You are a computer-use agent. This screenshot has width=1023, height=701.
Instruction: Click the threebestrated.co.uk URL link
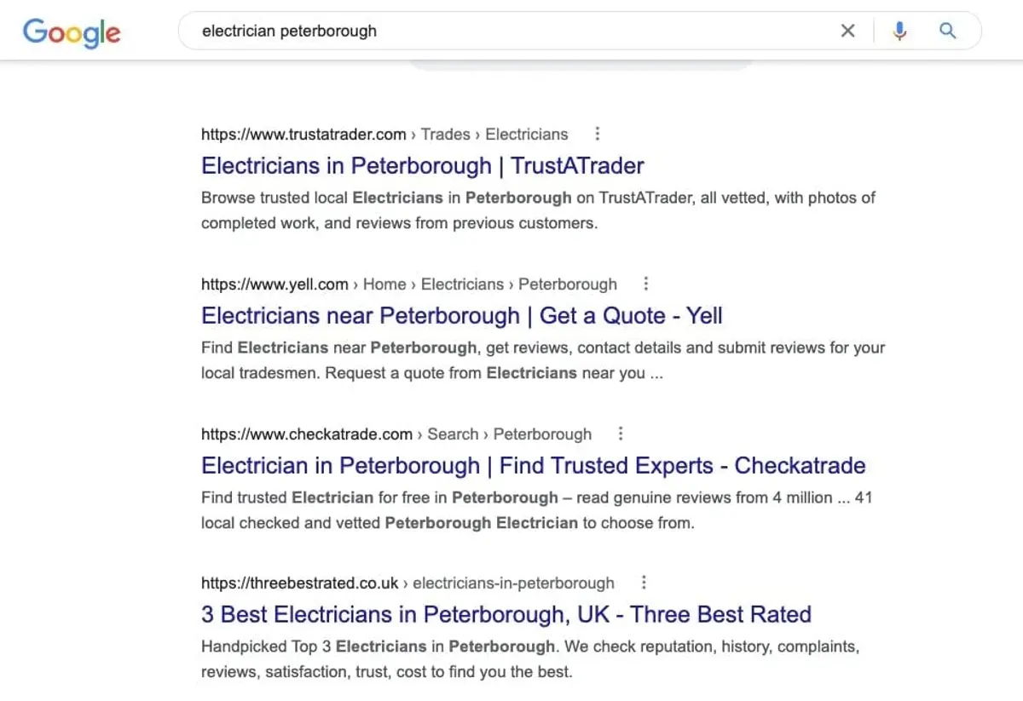click(x=298, y=583)
